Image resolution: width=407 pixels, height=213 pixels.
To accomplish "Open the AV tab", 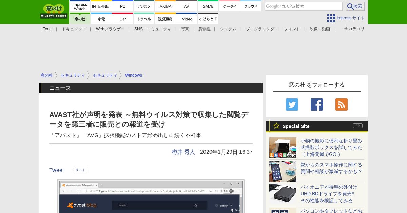I will coord(187,6).
